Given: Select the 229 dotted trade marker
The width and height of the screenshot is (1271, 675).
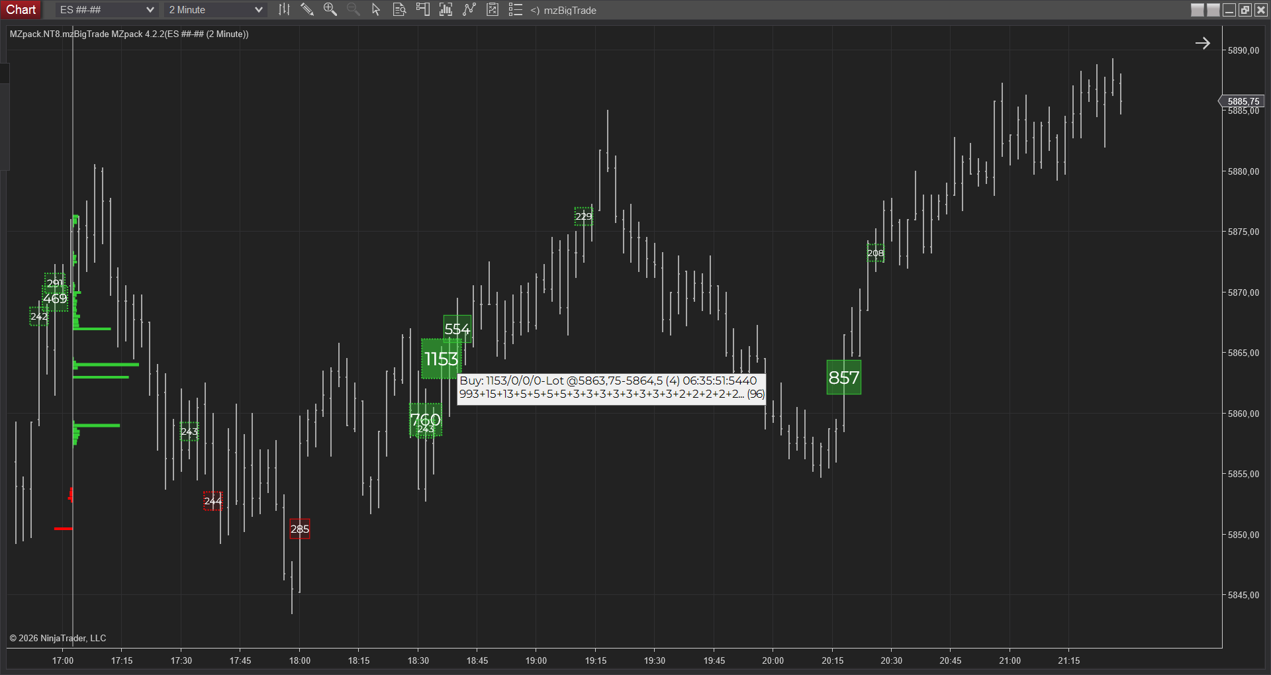Looking at the screenshot, I should click(584, 216).
